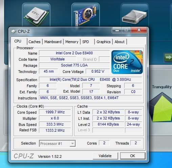Click the 24-way cache associativity value
This screenshot has width=172, height=168.
pos(133,124)
